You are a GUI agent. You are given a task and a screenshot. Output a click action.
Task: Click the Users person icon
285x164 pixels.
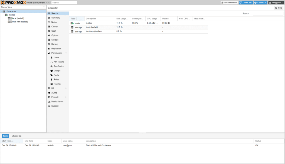51,57
